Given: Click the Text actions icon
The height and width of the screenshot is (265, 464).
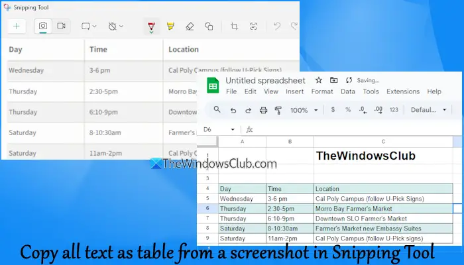Looking at the screenshot, I should point(253,26).
